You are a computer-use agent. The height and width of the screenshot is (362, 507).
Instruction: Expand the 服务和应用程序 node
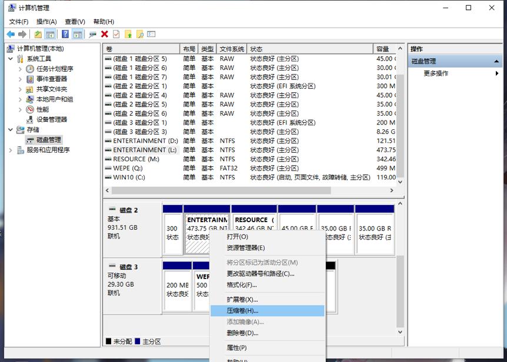11,150
